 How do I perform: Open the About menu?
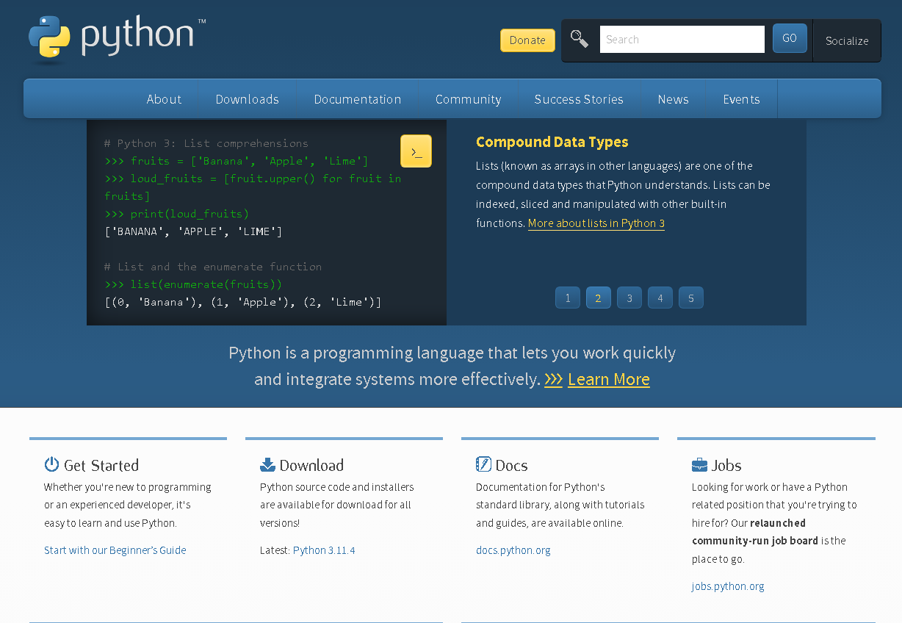coord(164,99)
